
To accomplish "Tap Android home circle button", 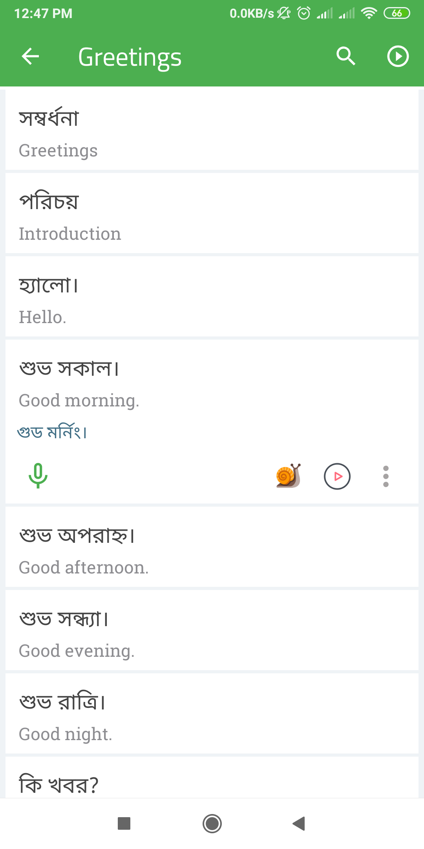I will click(212, 823).
